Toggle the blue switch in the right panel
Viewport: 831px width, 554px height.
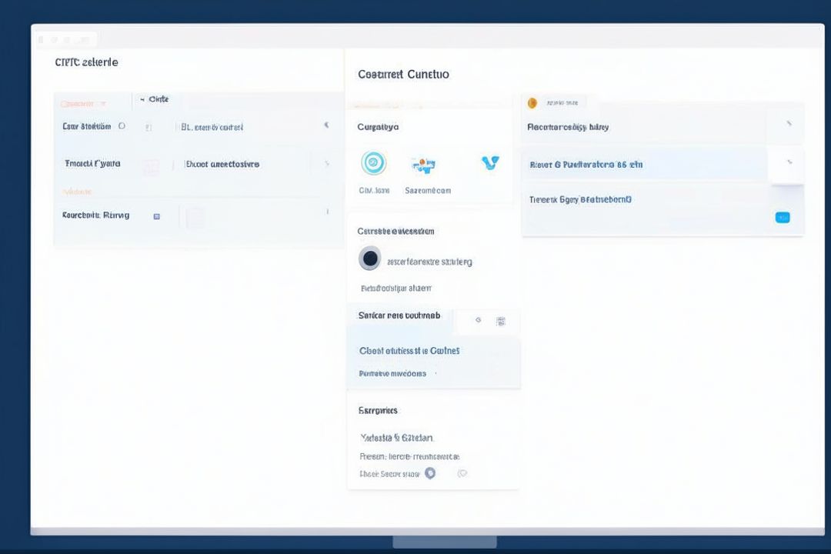coord(783,218)
